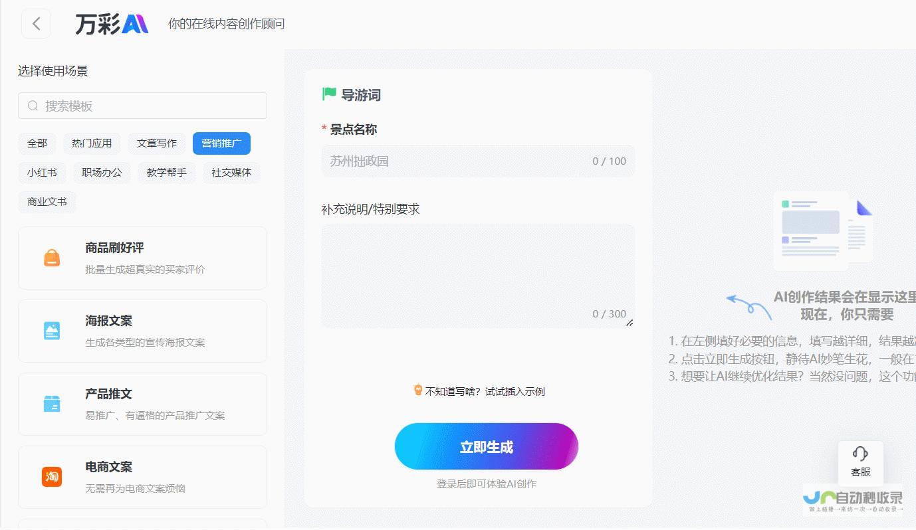
Task: Click 你的在线内容创作顾问 slogan text
Action: tap(227, 24)
